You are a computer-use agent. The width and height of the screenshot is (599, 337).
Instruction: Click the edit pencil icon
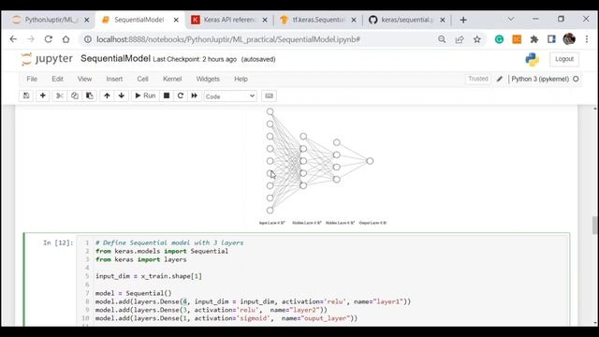(x=499, y=79)
